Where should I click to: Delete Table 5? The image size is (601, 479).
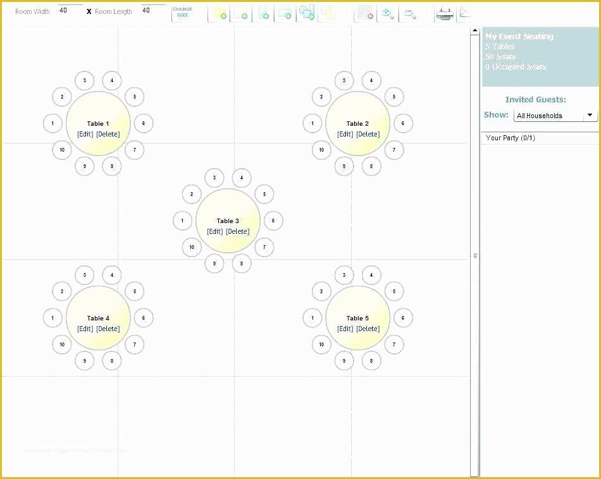368,329
